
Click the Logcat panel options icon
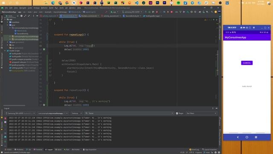pos(213,108)
